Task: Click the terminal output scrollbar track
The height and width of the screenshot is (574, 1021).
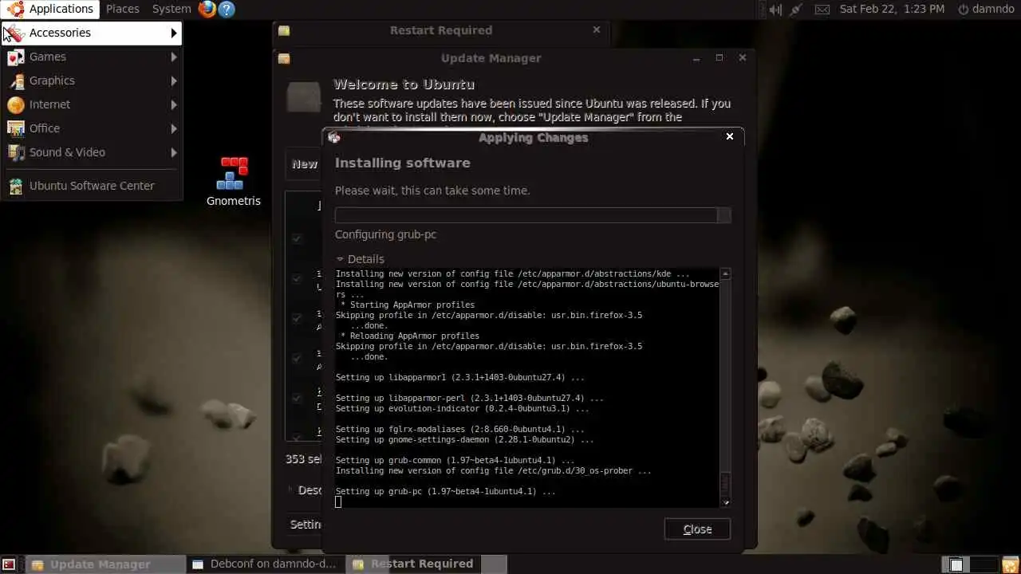Action: (x=725, y=387)
